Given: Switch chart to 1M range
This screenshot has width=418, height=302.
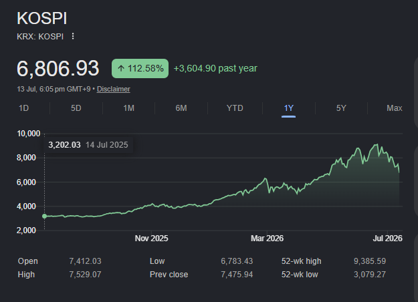Looking at the screenshot, I should pos(129,108).
